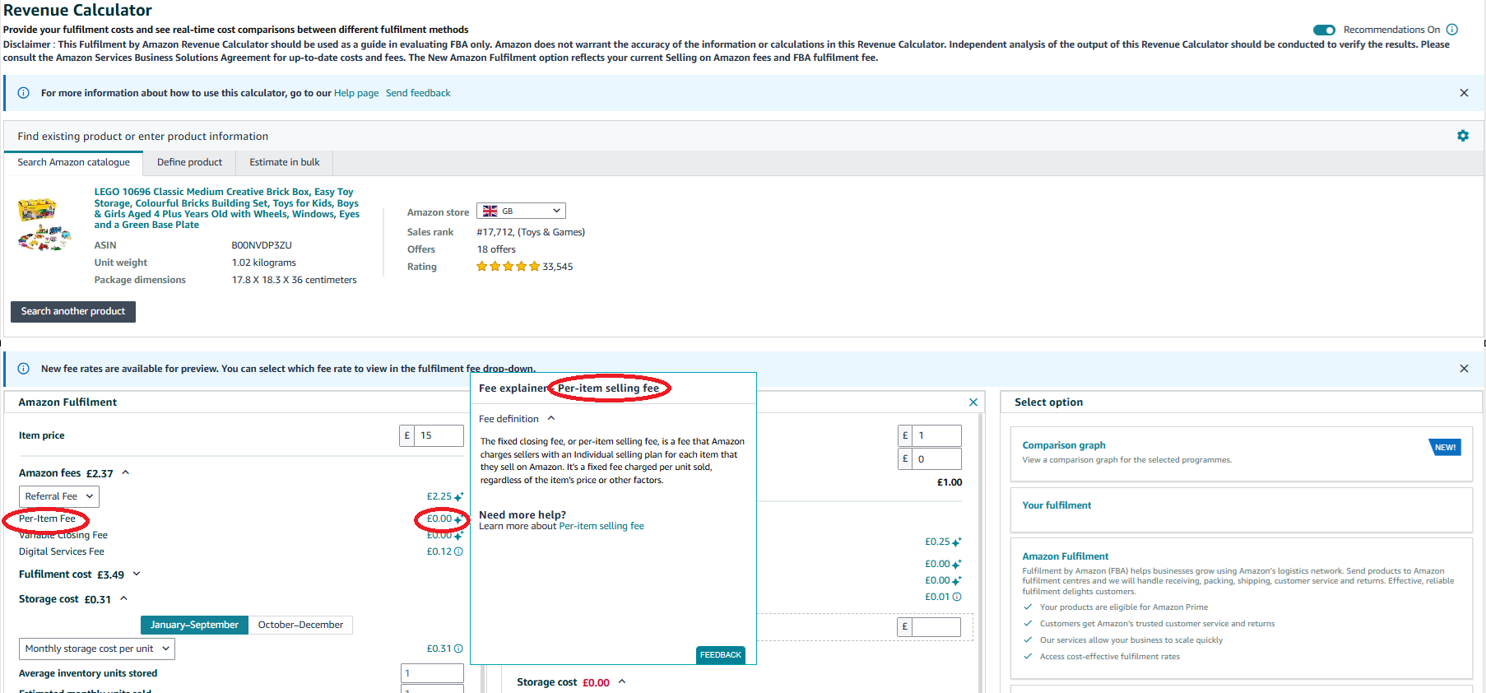Viewport: 1486px width, 693px height.
Task: Dismiss the new fee rates preview banner
Action: [1464, 369]
